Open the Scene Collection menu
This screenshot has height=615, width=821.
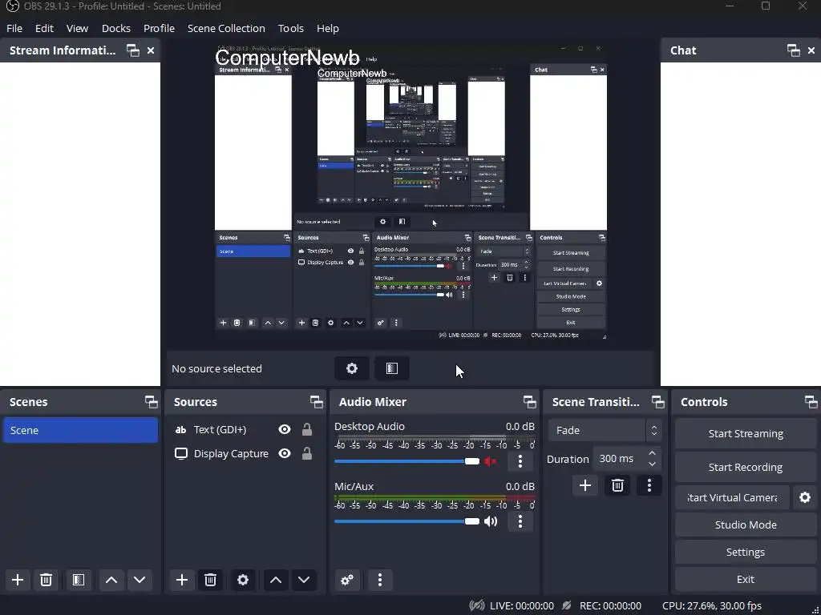click(x=226, y=28)
